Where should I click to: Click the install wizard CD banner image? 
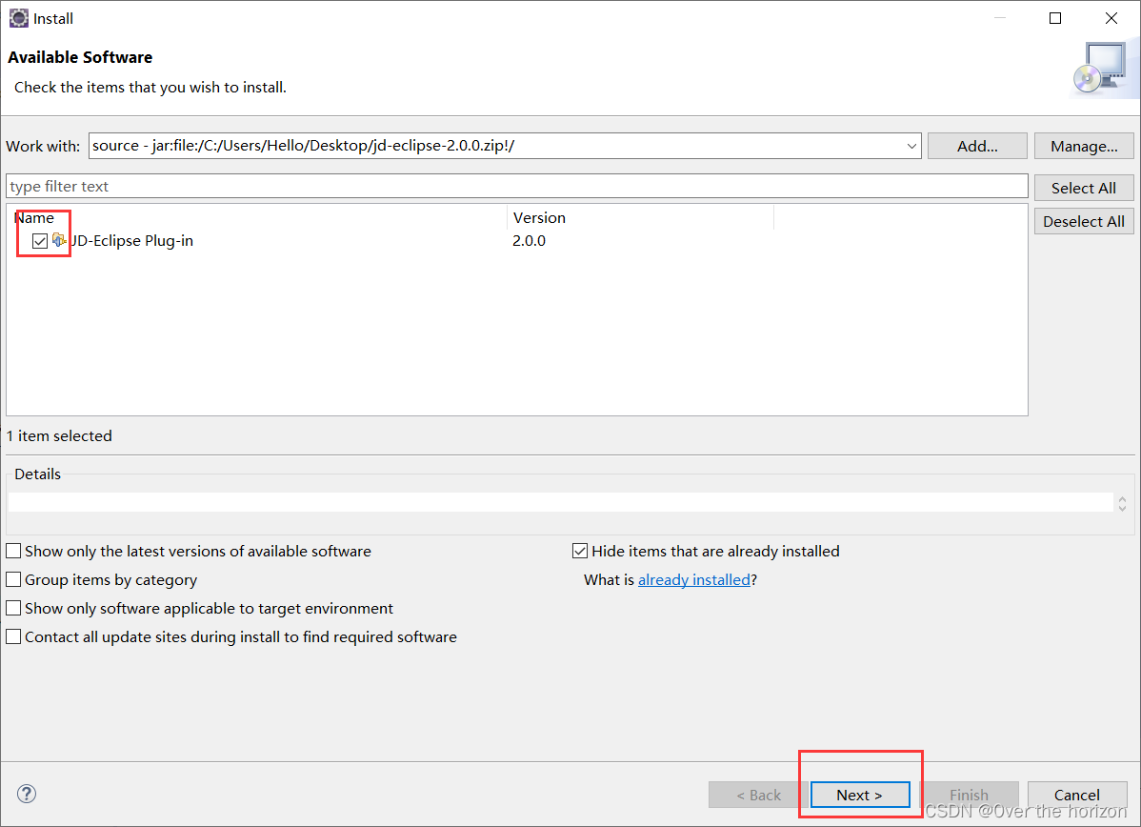pos(1102,69)
